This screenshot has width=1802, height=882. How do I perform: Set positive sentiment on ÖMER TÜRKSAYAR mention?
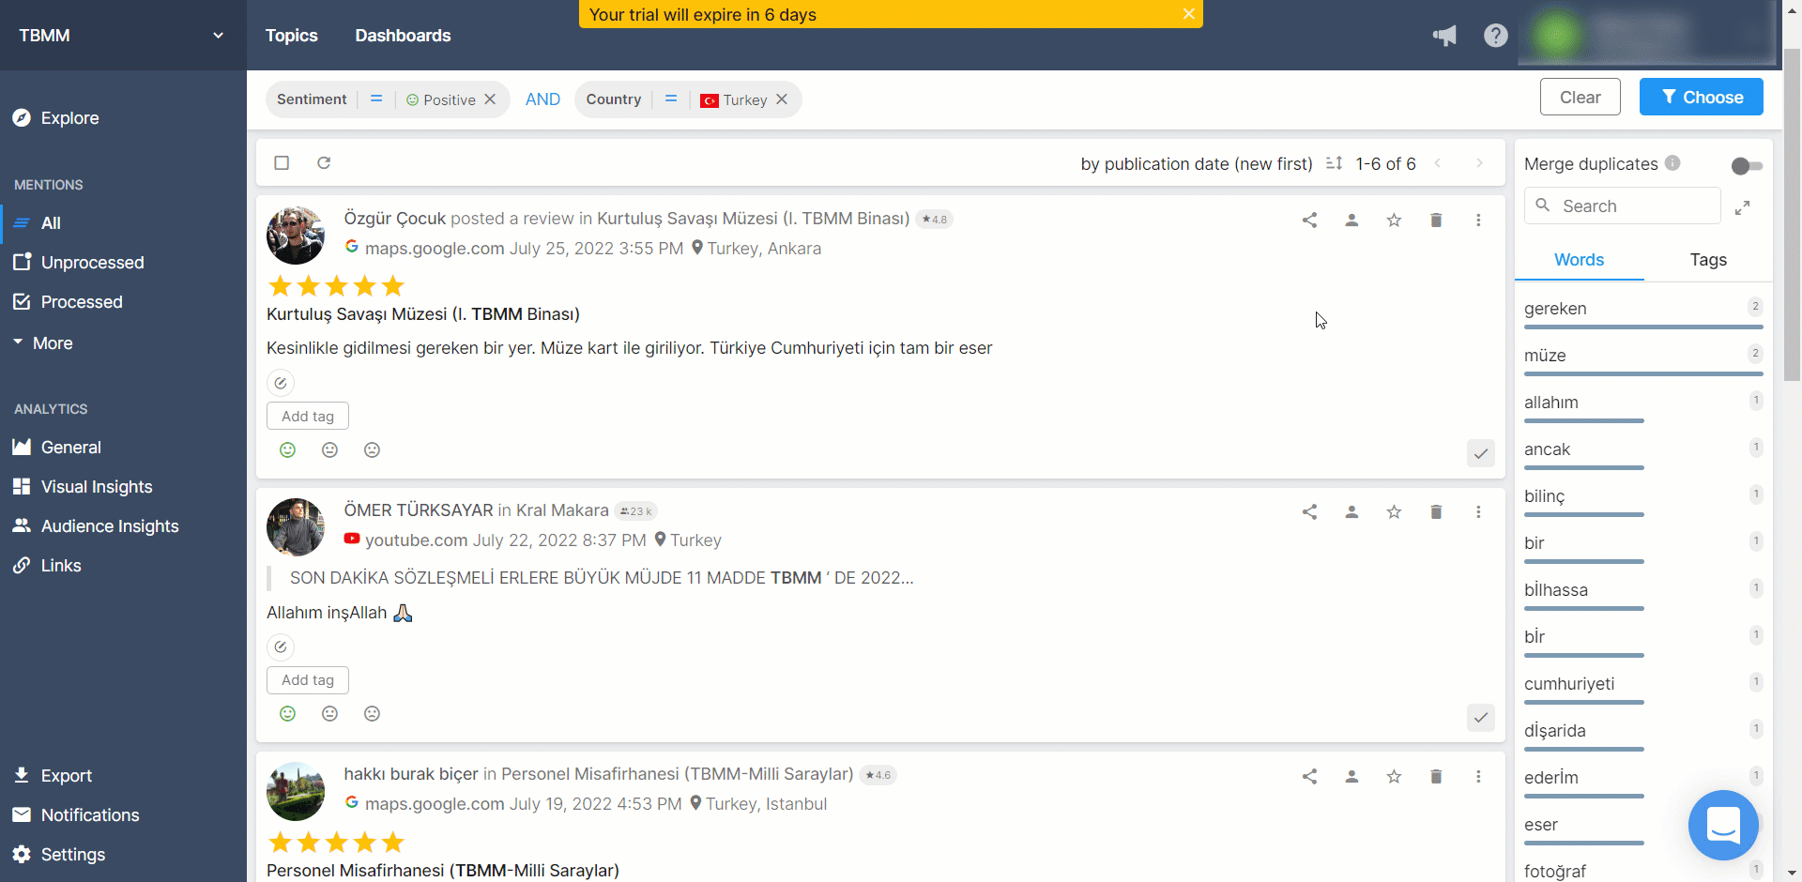tap(287, 713)
